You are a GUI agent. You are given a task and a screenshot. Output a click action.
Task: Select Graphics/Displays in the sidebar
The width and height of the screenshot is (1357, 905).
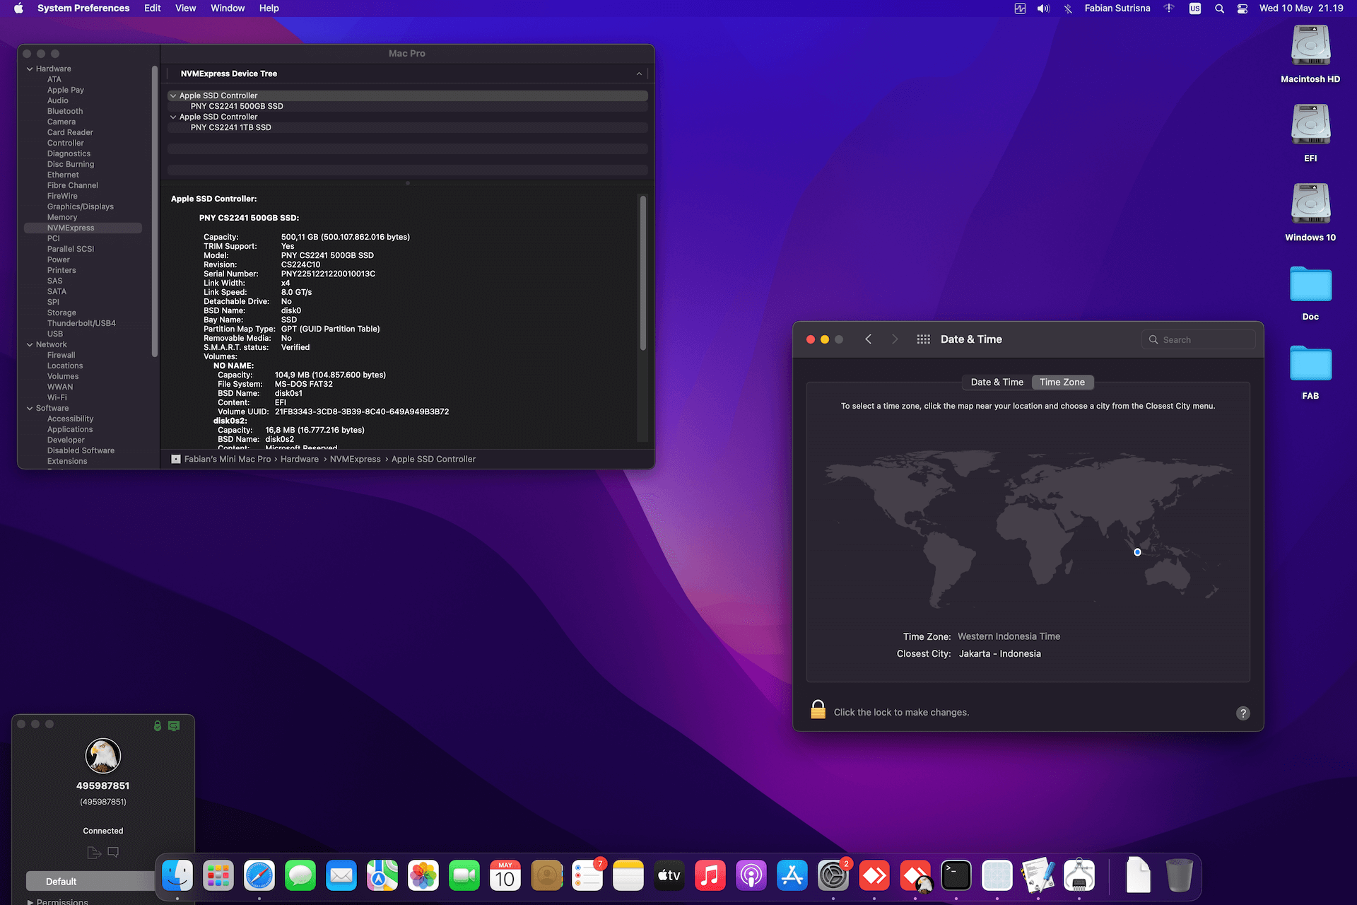coord(81,206)
